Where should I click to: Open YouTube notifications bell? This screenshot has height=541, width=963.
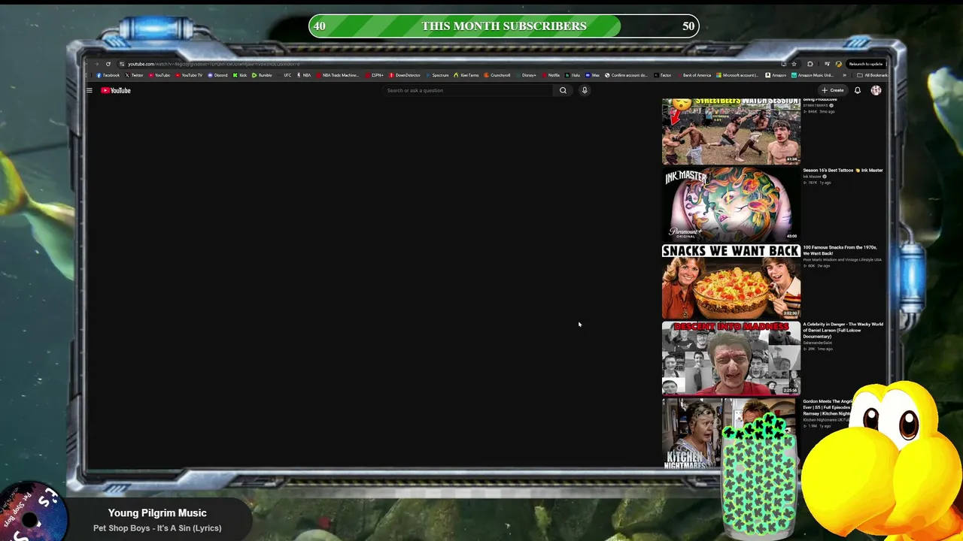coord(857,90)
